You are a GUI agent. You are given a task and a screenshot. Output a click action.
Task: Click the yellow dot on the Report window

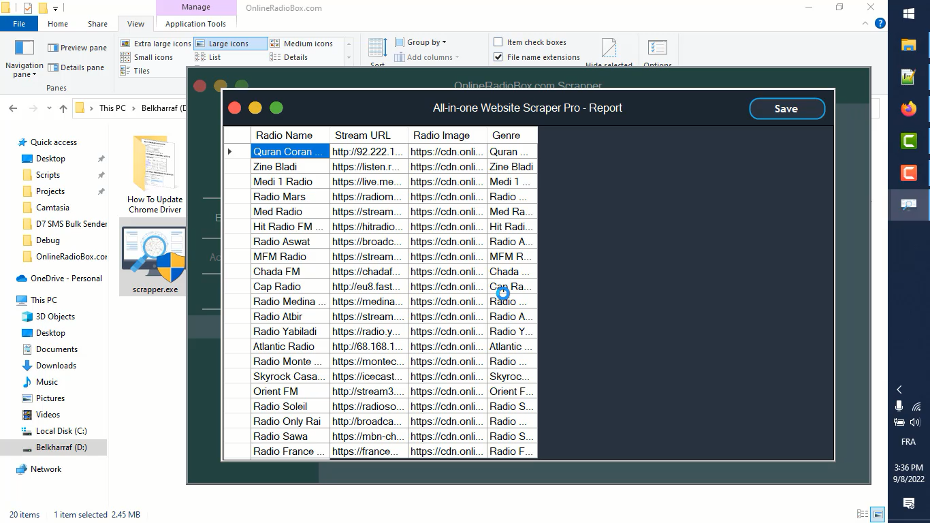[x=255, y=108]
